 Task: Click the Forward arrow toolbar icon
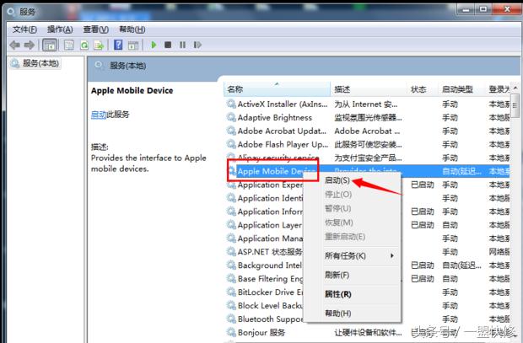click(x=30, y=45)
